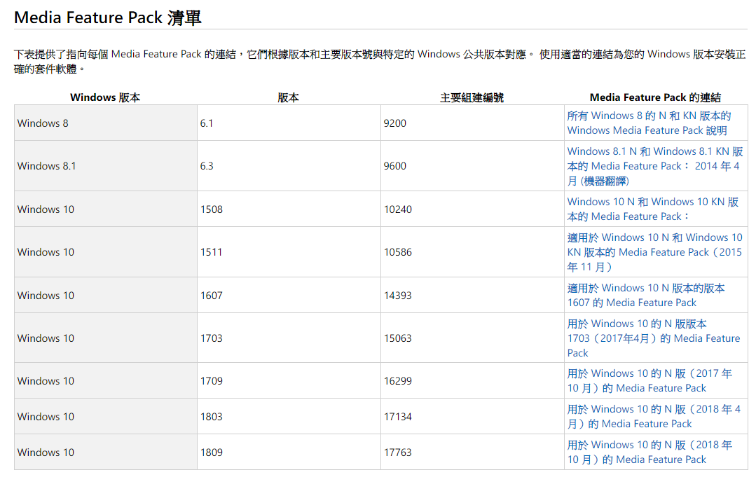Open the 2018 年 10 月 Media Feature Pack link

coord(650,452)
